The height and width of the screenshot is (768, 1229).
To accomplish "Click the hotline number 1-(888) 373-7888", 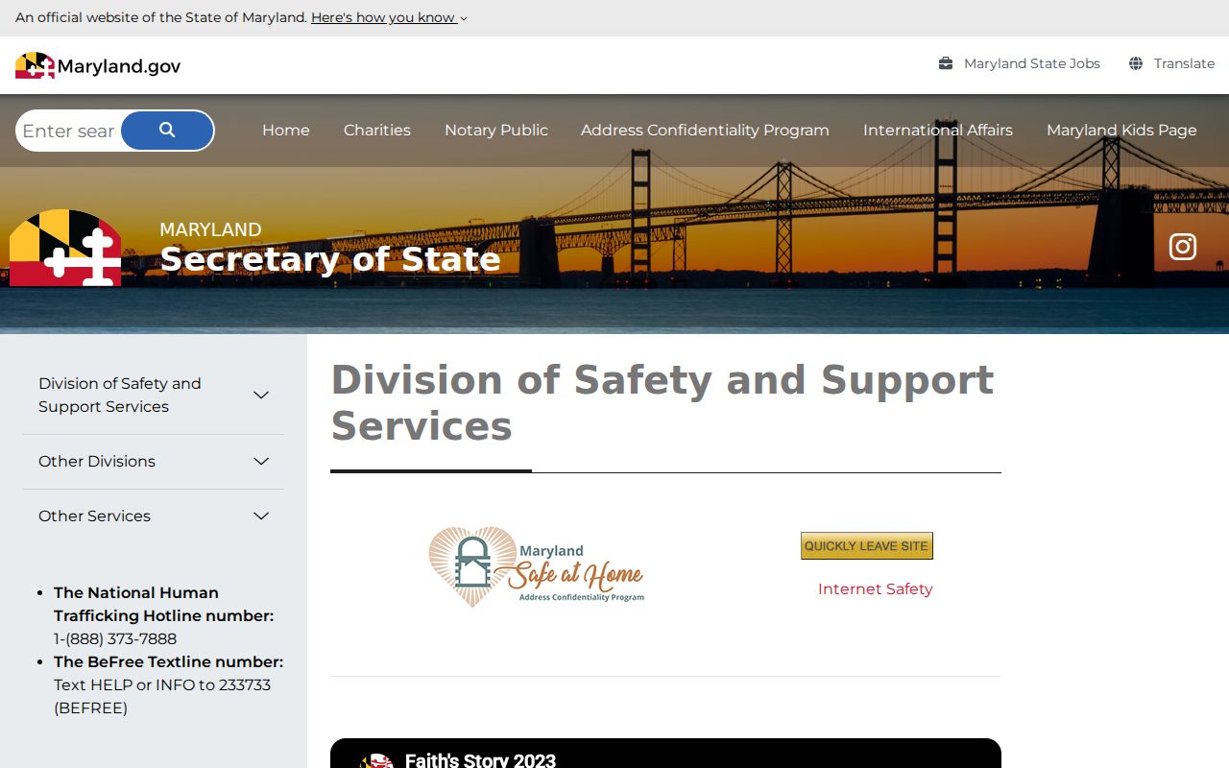I will [x=115, y=638].
